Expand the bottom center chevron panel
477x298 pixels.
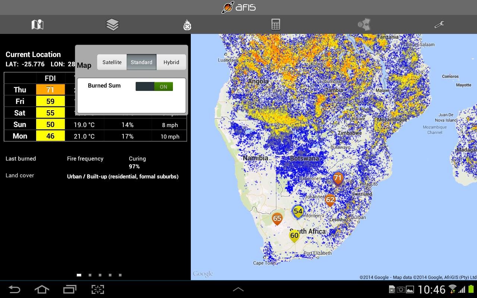pos(238,289)
